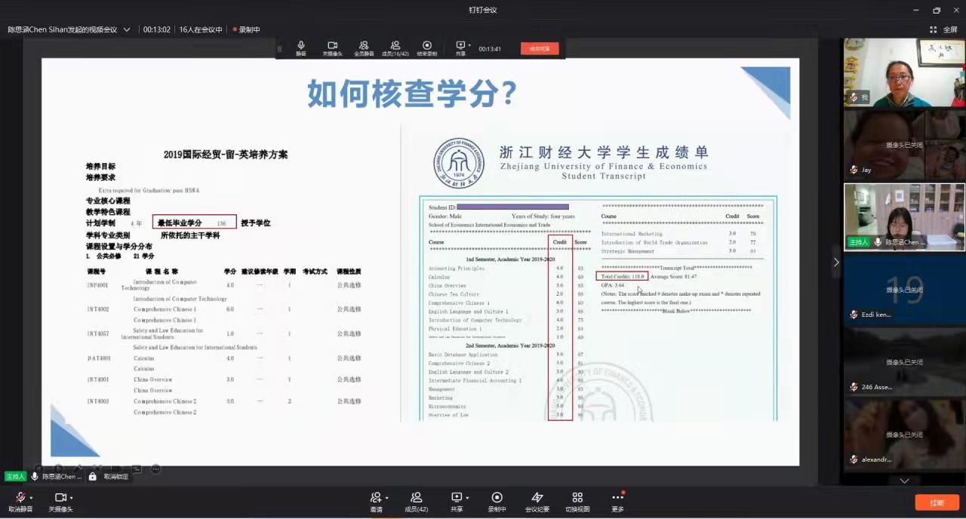Expand meeting title dropdown arrow at top
The height and width of the screenshot is (519, 966).
point(127,29)
